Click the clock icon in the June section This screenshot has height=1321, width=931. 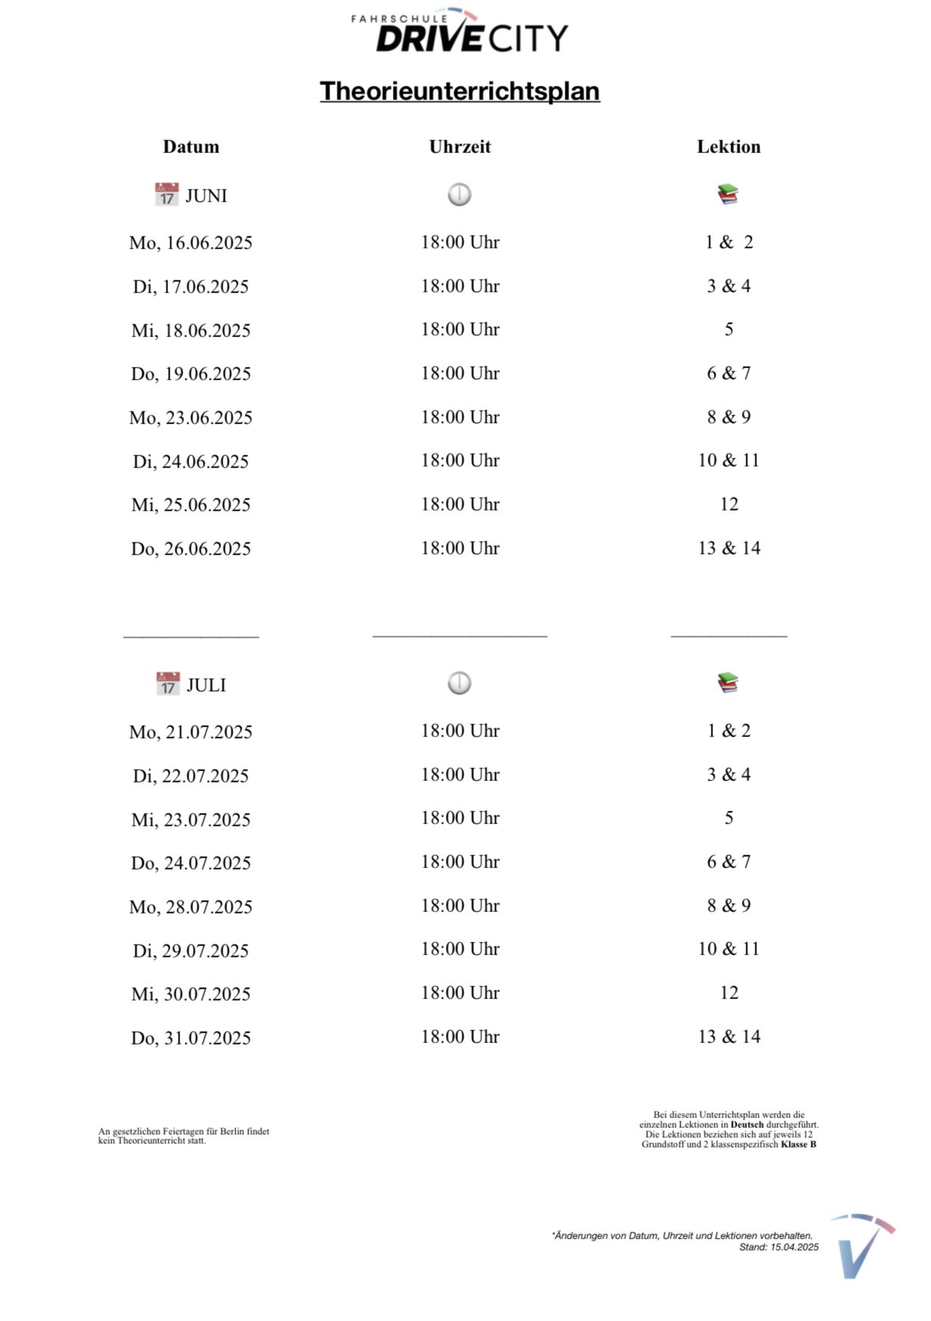pyautogui.click(x=459, y=195)
